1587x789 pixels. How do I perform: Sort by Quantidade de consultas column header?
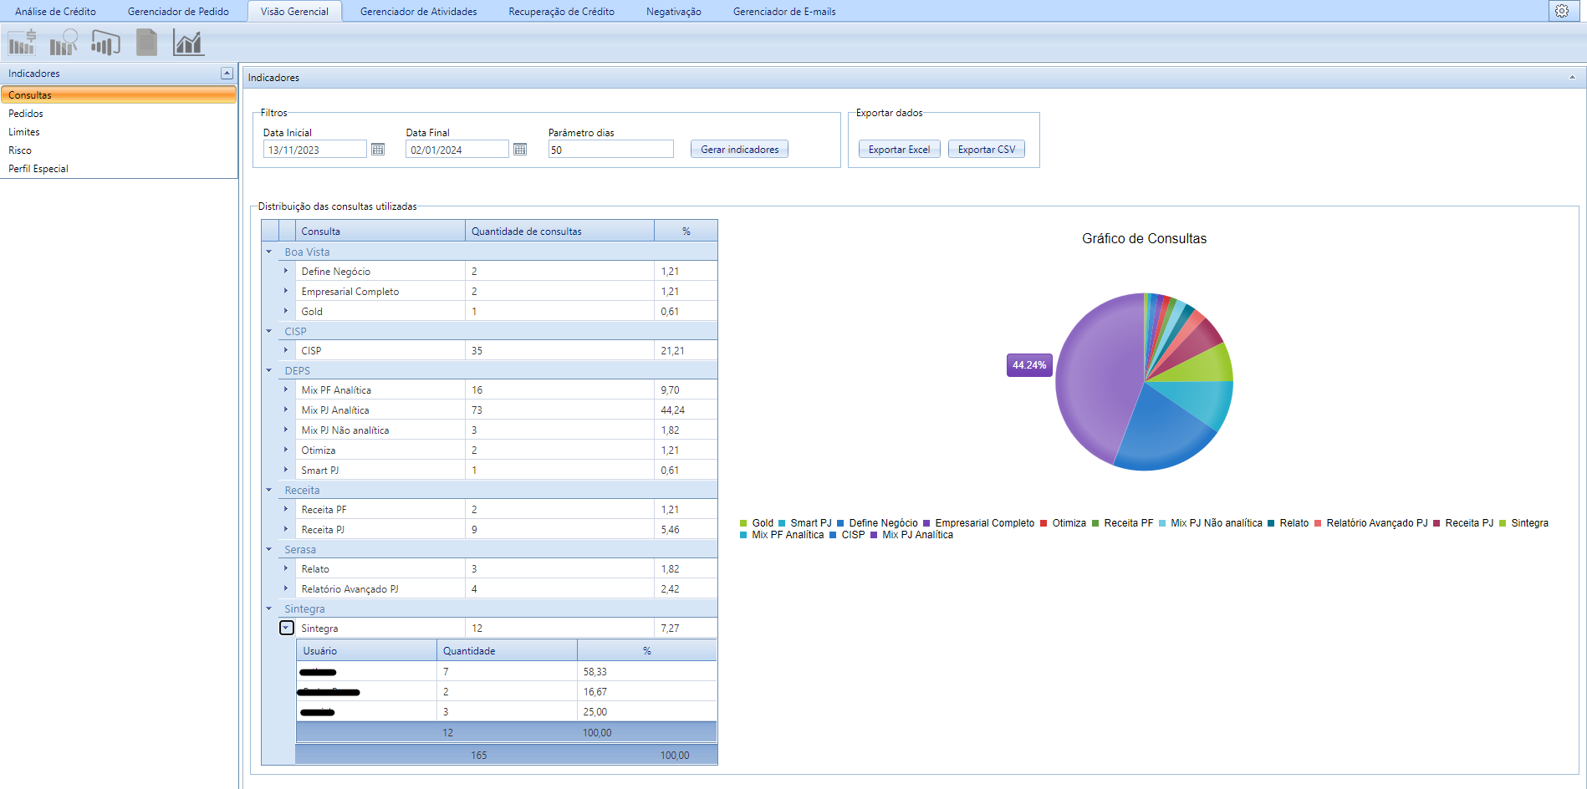coord(559,231)
